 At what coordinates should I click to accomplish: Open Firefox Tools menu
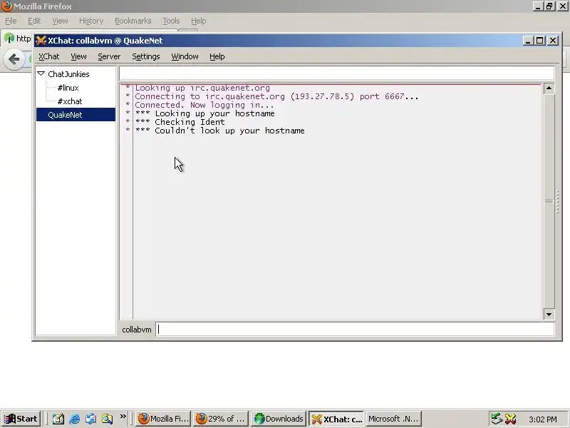tap(171, 21)
